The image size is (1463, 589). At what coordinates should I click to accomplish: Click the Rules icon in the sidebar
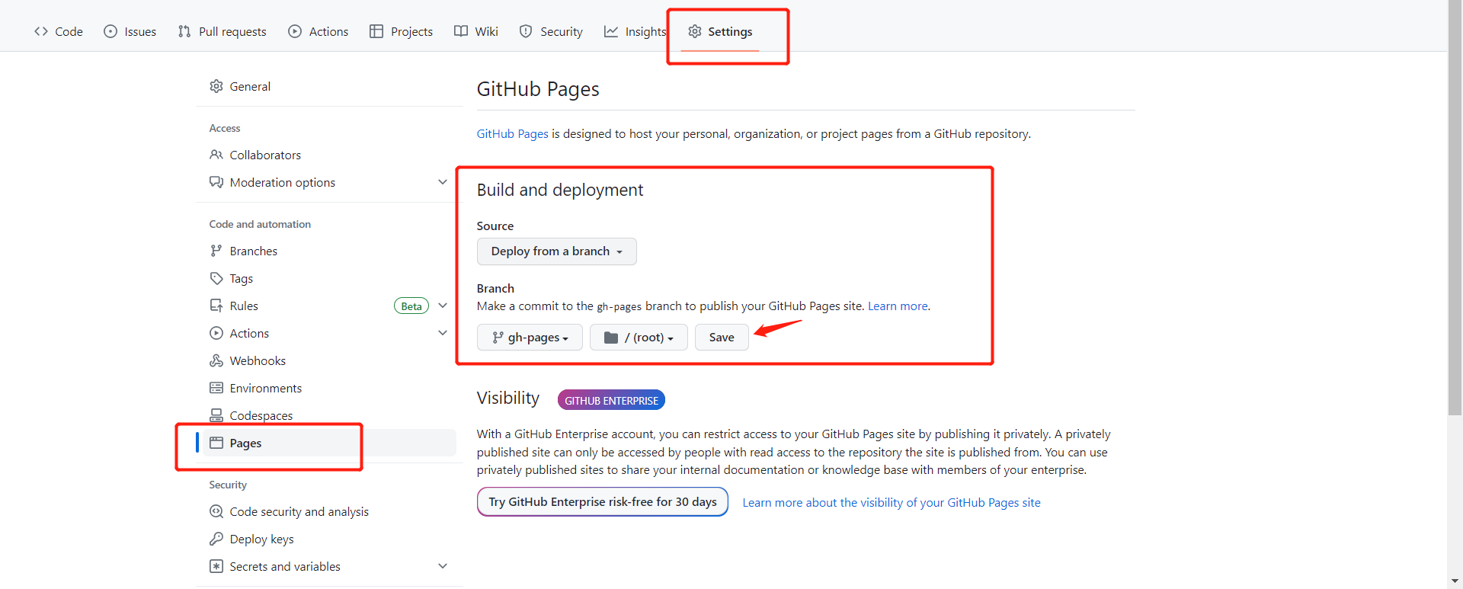click(216, 306)
